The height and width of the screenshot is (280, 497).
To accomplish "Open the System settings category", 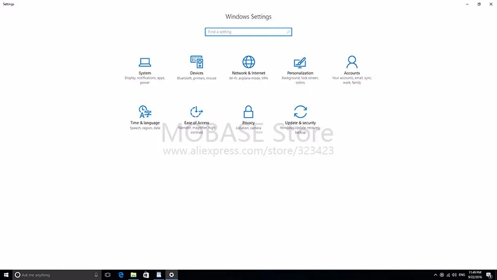I will 145,70.
